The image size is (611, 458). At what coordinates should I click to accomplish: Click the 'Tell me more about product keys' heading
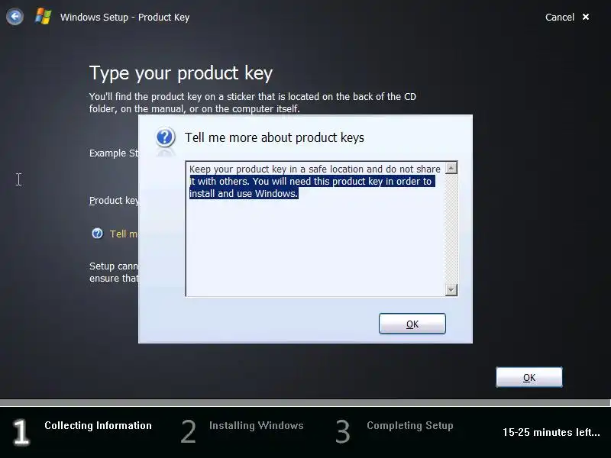(x=274, y=137)
